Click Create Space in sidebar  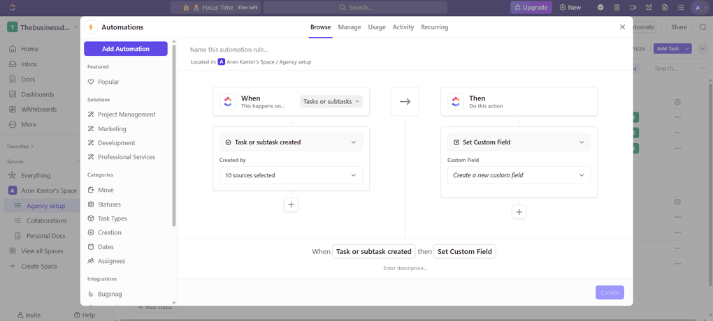39,266
